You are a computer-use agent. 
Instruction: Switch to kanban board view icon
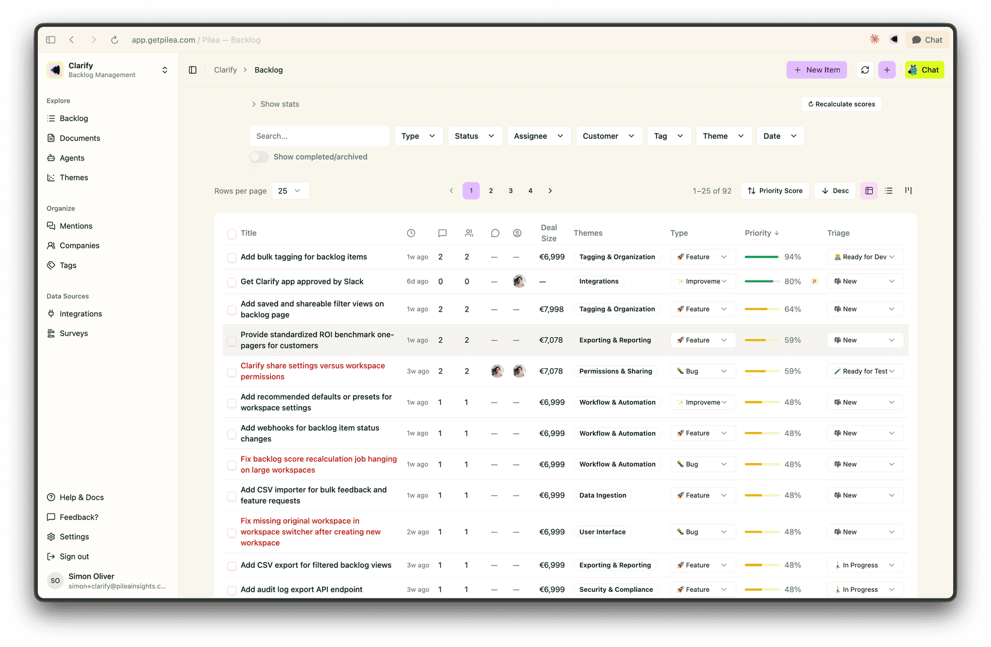[x=908, y=191]
